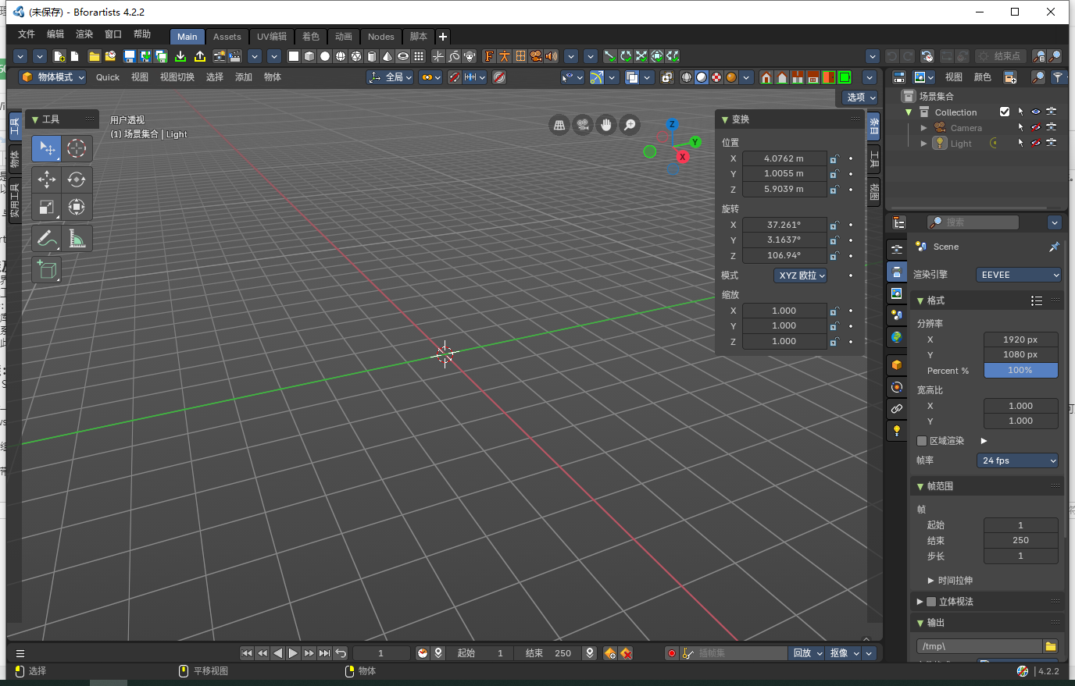Jump to the last frame button
Viewport: 1075px width, 686px height.
pos(325,653)
